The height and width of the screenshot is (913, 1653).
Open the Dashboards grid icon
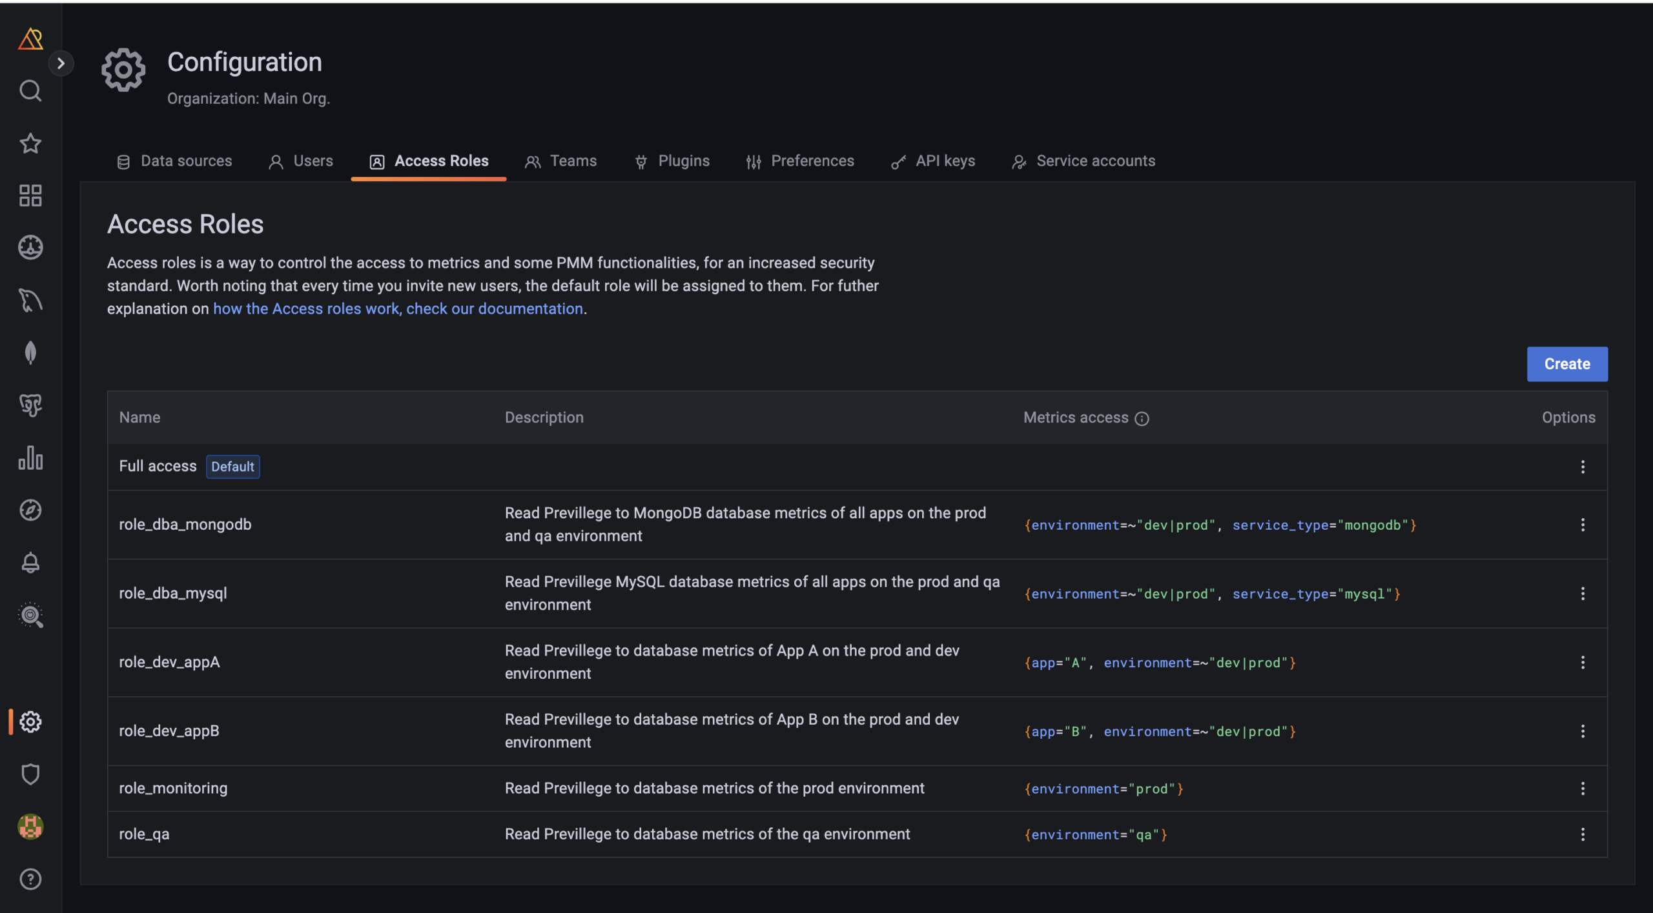coord(30,196)
